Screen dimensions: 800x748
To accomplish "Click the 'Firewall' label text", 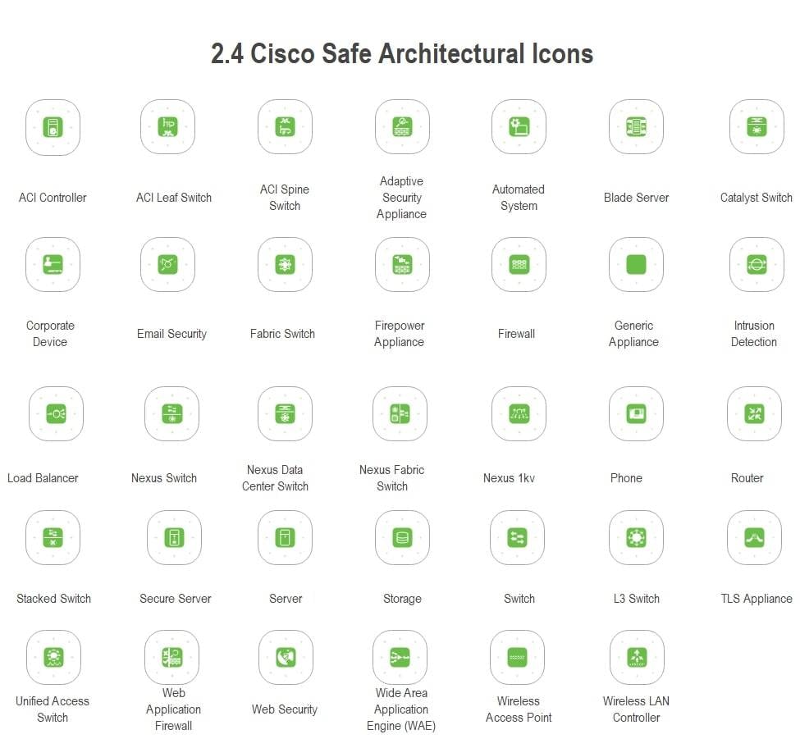I will [516, 334].
